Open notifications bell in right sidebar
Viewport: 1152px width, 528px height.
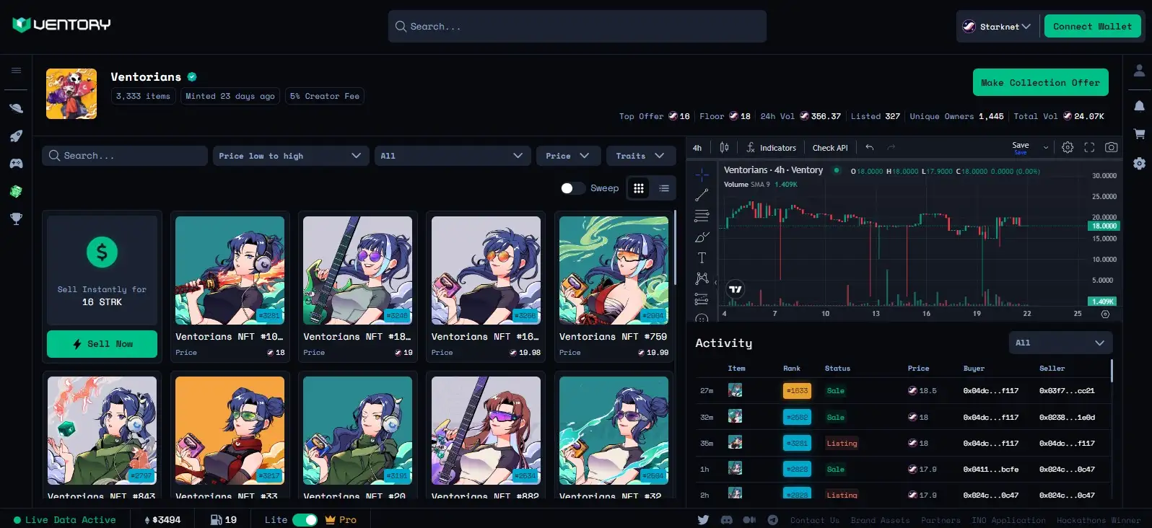(x=1139, y=106)
